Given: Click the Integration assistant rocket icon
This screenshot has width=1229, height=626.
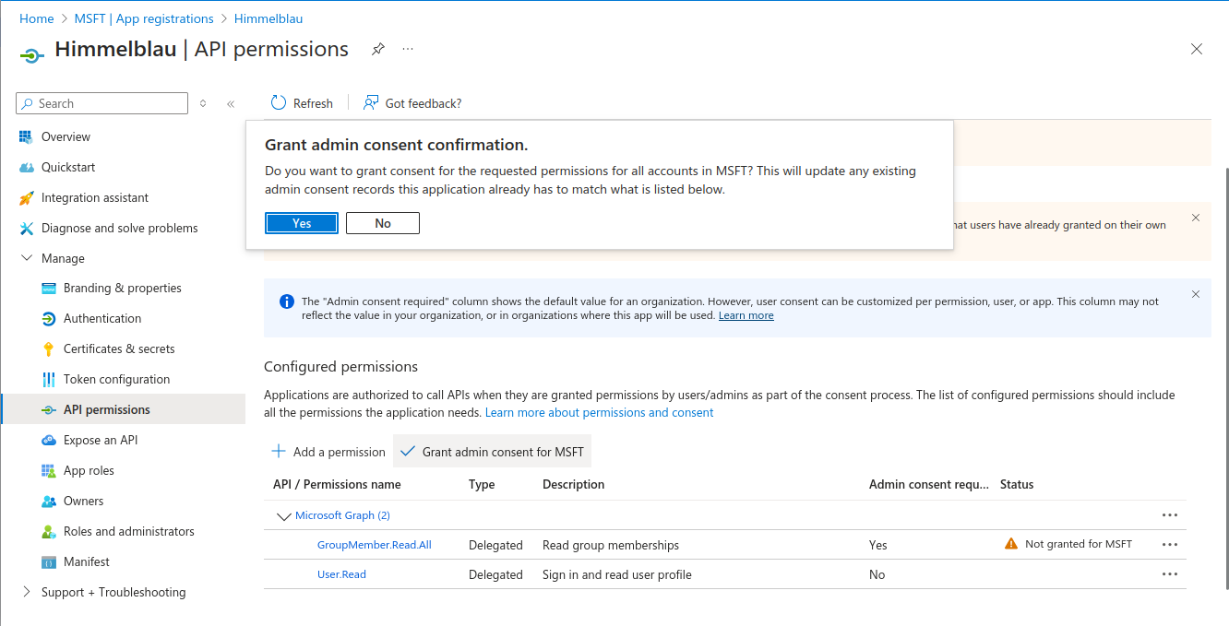Looking at the screenshot, I should [26, 197].
